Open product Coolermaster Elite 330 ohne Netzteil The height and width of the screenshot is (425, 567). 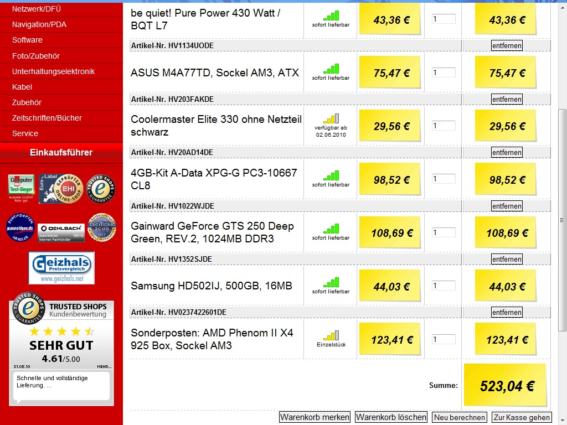click(x=216, y=126)
